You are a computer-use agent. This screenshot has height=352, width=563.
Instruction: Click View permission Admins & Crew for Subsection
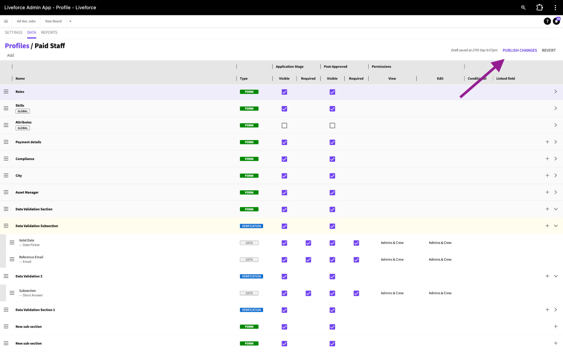[x=392, y=293]
